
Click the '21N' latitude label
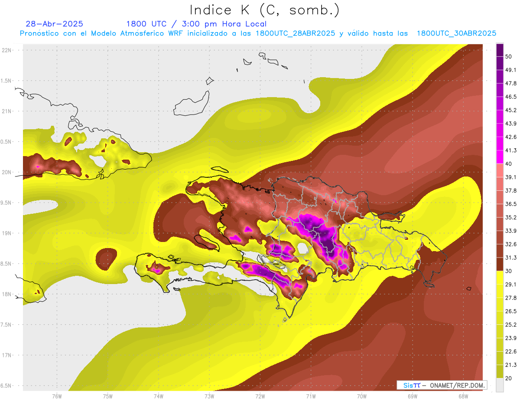pos(7,111)
